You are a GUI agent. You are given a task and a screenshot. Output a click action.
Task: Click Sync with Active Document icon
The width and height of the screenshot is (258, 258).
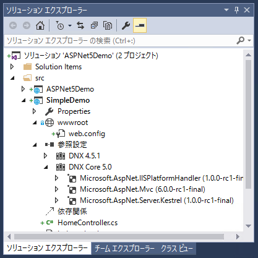pos(80,25)
